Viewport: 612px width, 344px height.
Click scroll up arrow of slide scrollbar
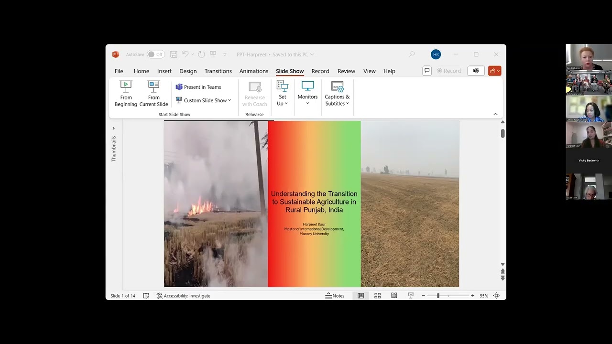tap(503, 122)
